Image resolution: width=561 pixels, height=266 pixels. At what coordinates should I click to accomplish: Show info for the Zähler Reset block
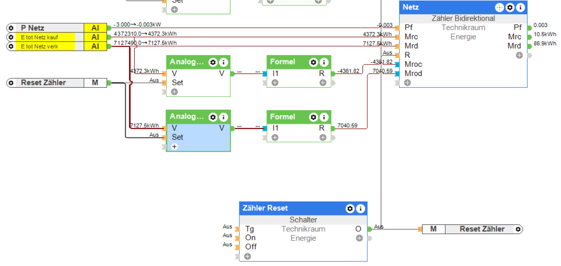coord(360,208)
